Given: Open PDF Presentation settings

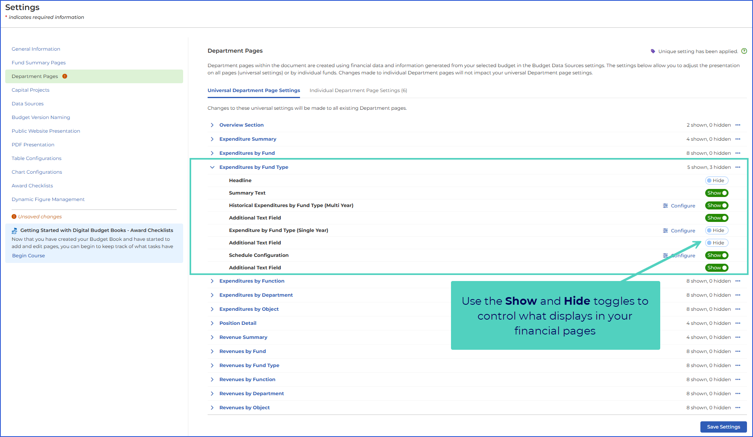Looking at the screenshot, I should (x=33, y=145).
